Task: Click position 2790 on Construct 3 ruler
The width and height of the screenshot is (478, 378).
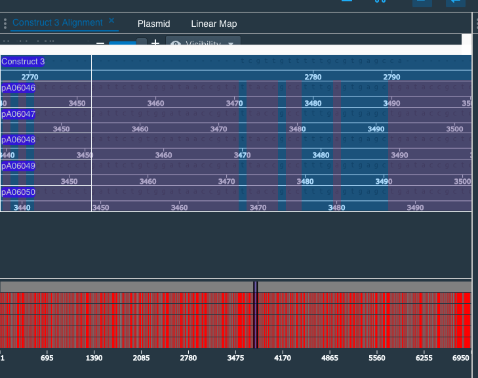Action: (391, 77)
